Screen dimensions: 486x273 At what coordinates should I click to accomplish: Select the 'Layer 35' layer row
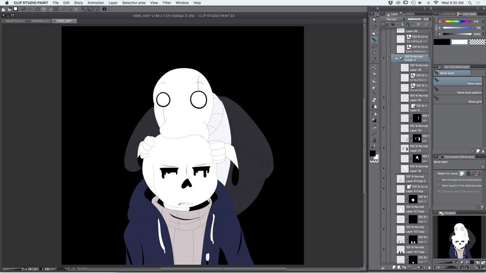point(414,67)
